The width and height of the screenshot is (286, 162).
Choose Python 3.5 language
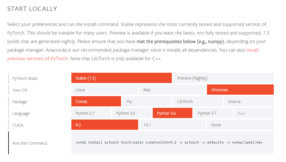point(132,113)
